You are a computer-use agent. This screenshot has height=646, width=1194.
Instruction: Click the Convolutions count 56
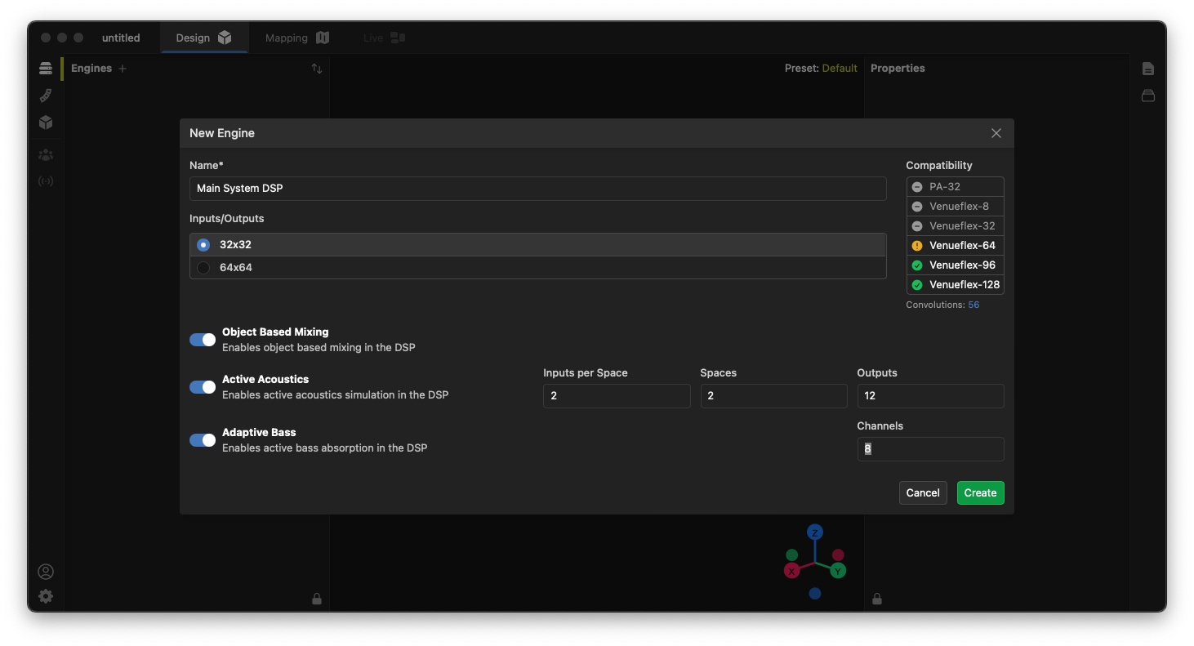[x=973, y=305]
